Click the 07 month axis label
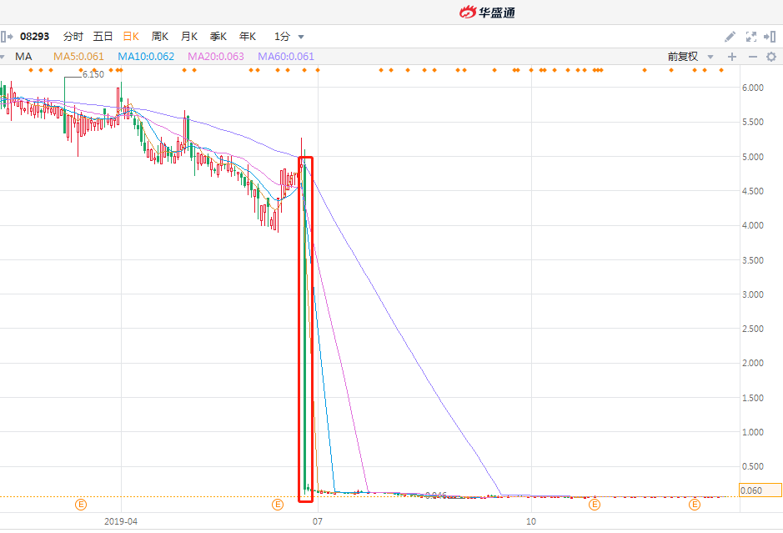The height and width of the screenshot is (533, 783). (318, 521)
